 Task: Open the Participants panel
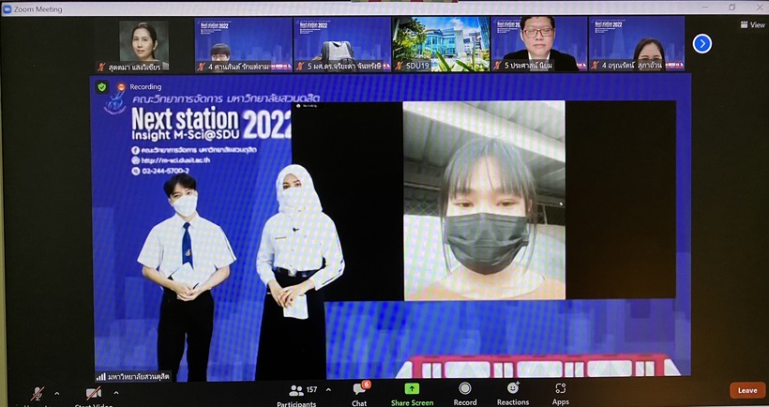pos(296,394)
